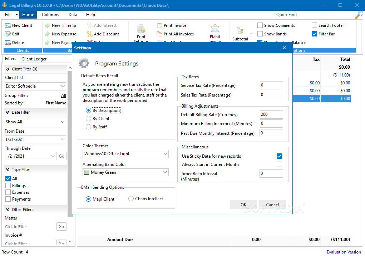Viewport: 365px width, 256px height.
Task: Open the Columns menu
Action: click(50, 15)
